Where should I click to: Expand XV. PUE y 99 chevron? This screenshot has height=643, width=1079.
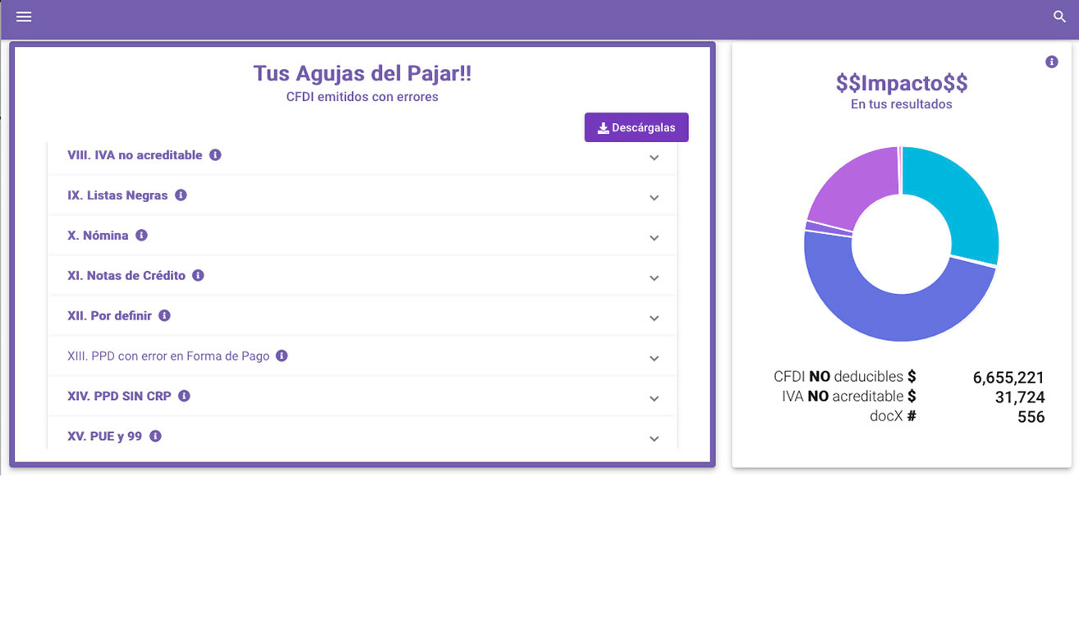[654, 439]
